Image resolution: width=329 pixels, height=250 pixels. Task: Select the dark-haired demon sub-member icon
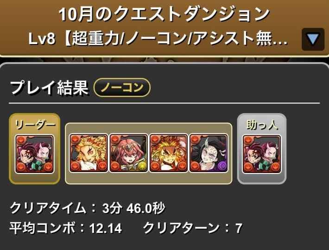(x=209, y=153)
